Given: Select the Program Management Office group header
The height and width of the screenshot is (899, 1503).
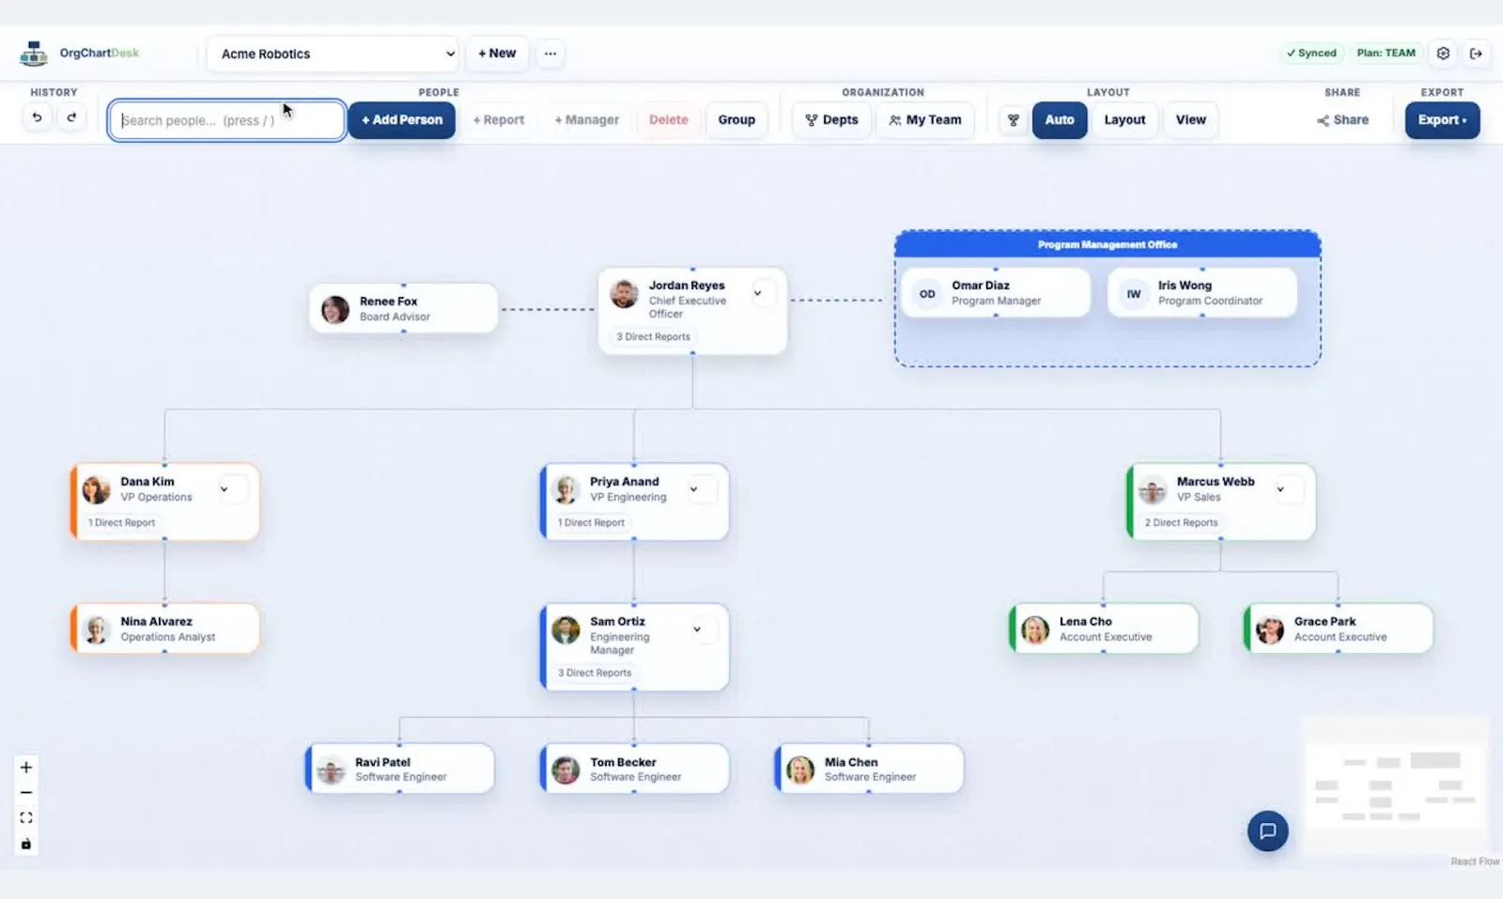Looking at the screenshot, I should coord(1108,244).
